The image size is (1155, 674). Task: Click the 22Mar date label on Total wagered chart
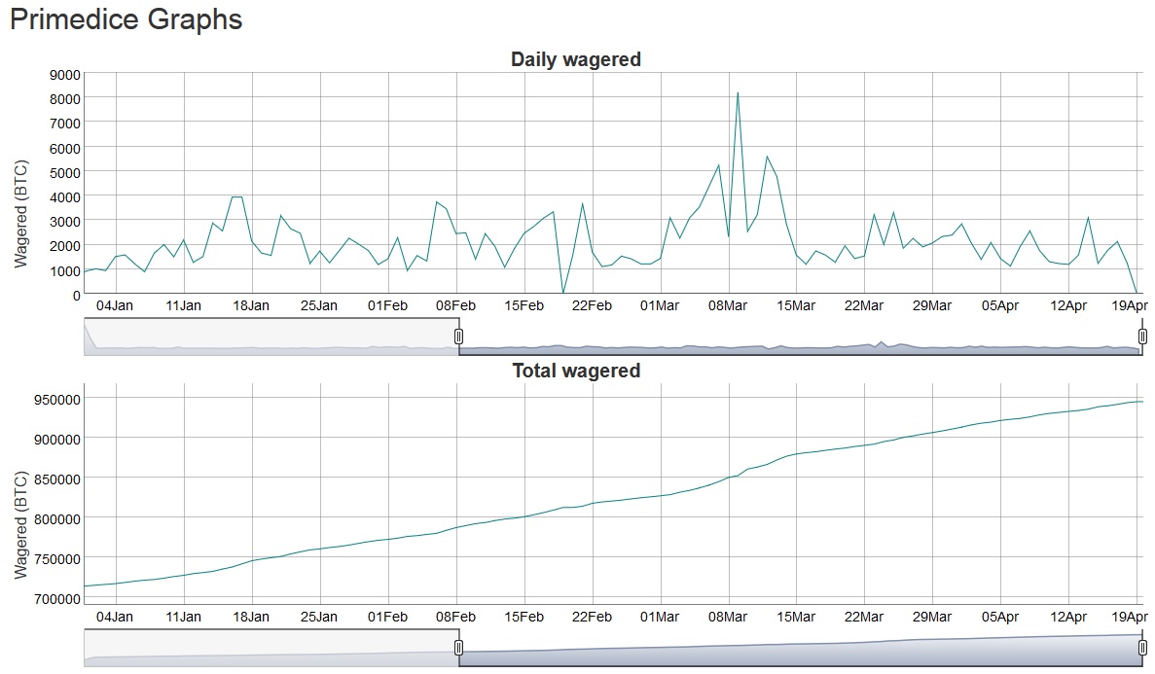pos(864,618)
